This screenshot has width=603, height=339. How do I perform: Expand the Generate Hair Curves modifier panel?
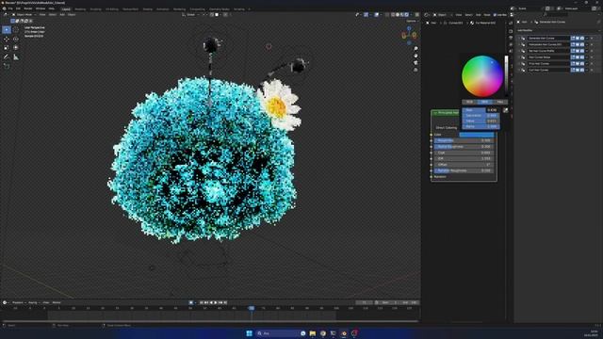click(519, 38)
